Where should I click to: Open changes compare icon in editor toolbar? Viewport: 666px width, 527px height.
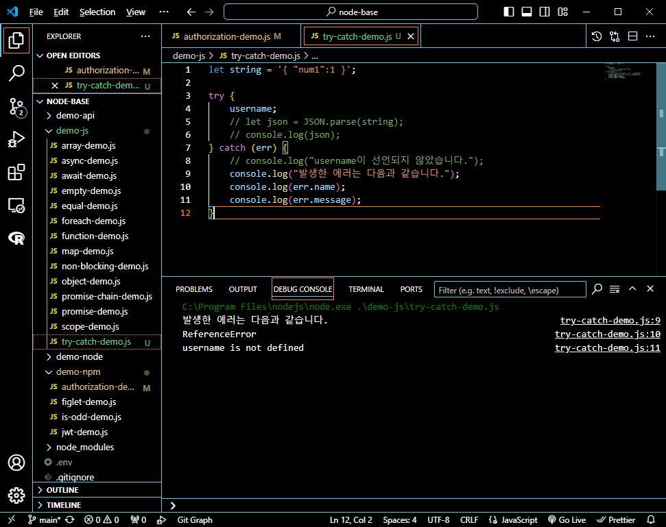point(615,36)
